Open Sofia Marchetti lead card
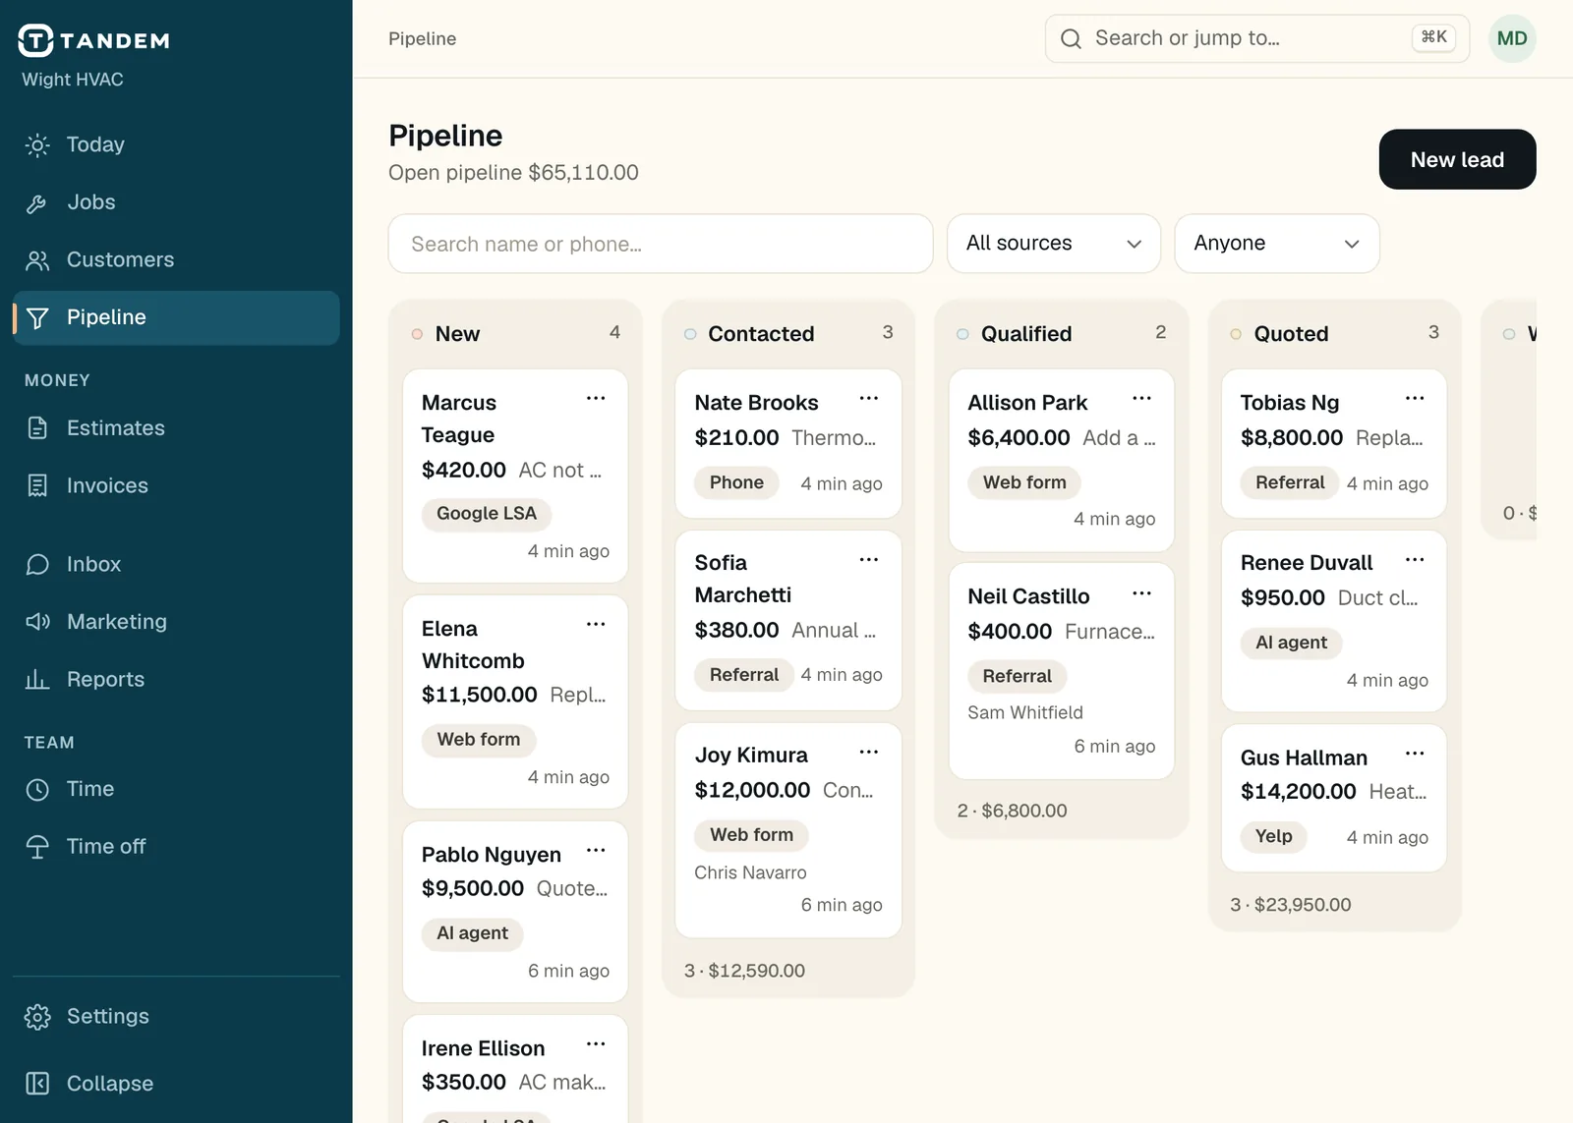 coord(788,621)
